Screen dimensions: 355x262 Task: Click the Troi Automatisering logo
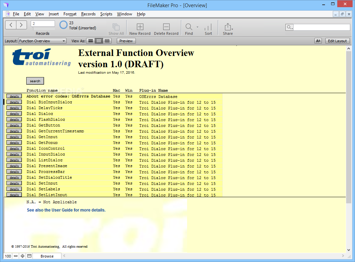point(41,57)
